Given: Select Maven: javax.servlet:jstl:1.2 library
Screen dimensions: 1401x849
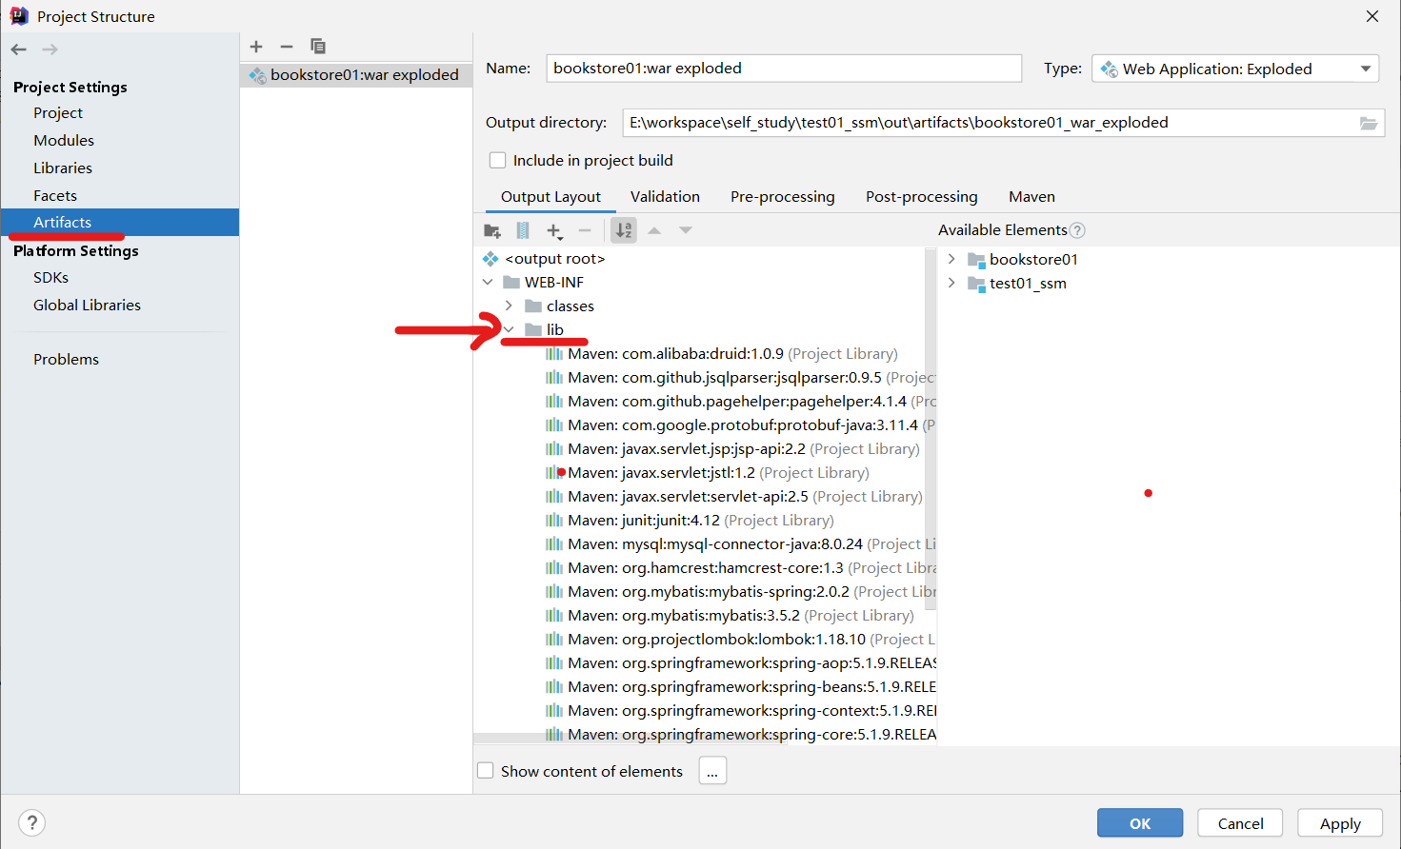Looking at the screenshot, I should tap(707, 473).
